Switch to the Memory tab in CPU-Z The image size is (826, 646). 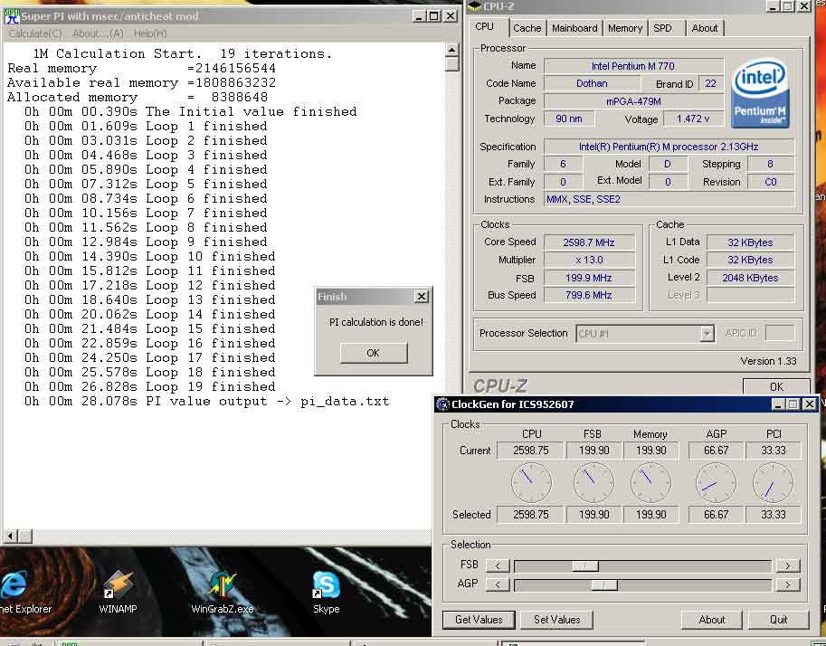click(x=625, y=28)
